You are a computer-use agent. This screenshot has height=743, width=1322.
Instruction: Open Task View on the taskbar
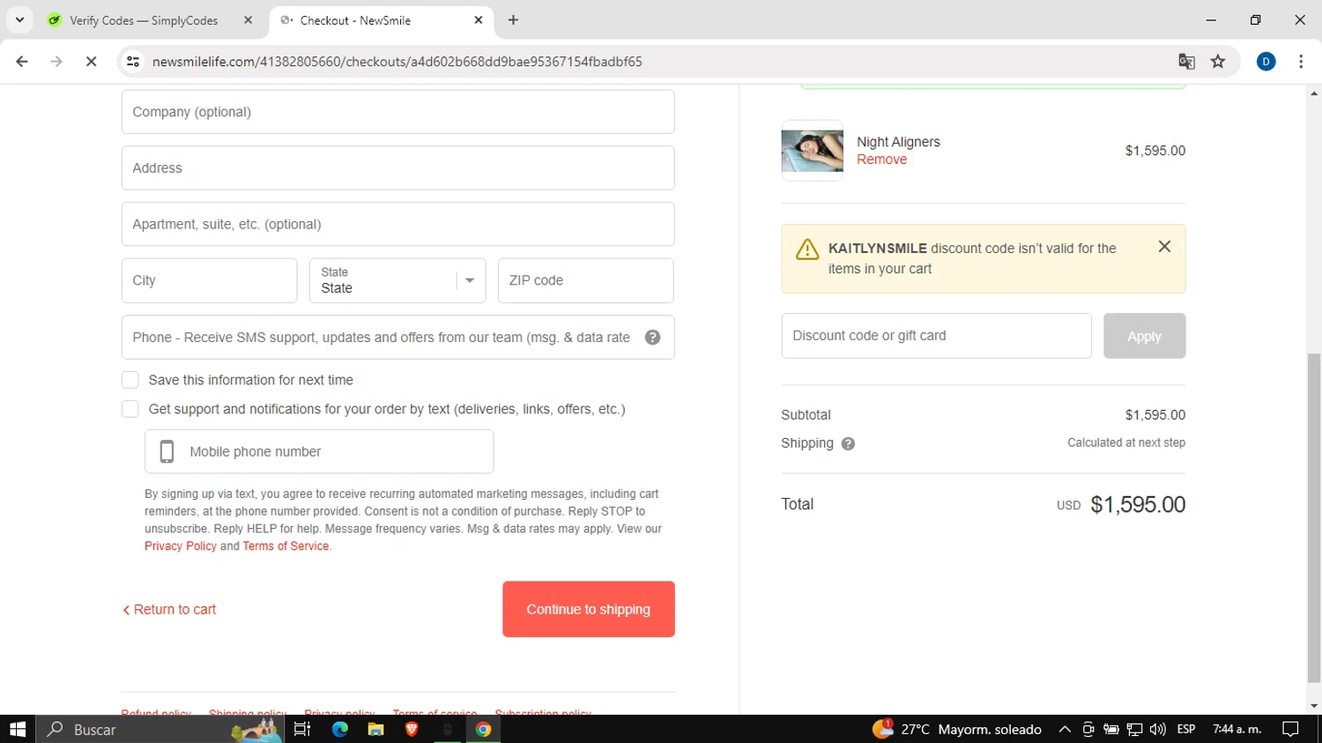302,729
